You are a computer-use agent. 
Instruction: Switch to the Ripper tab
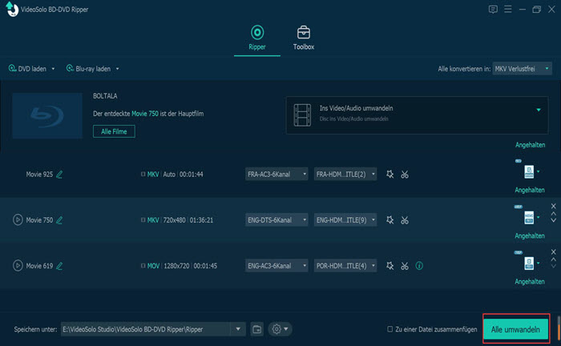(x=257, y=37)
